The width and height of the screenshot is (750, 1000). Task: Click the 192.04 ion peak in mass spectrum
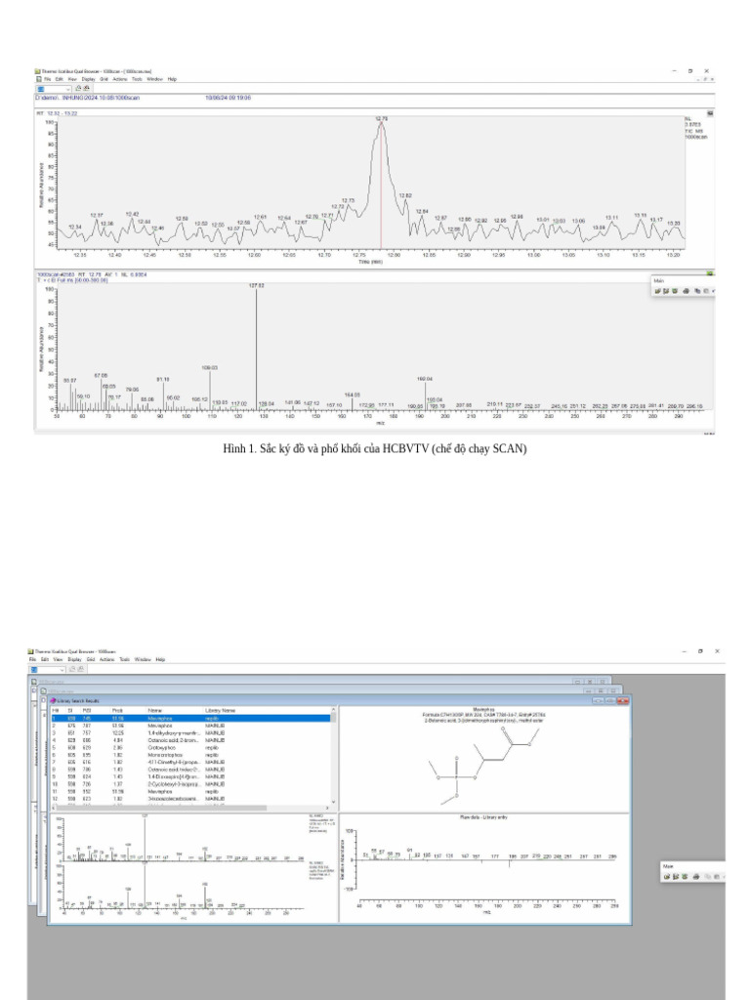[426, 396]
